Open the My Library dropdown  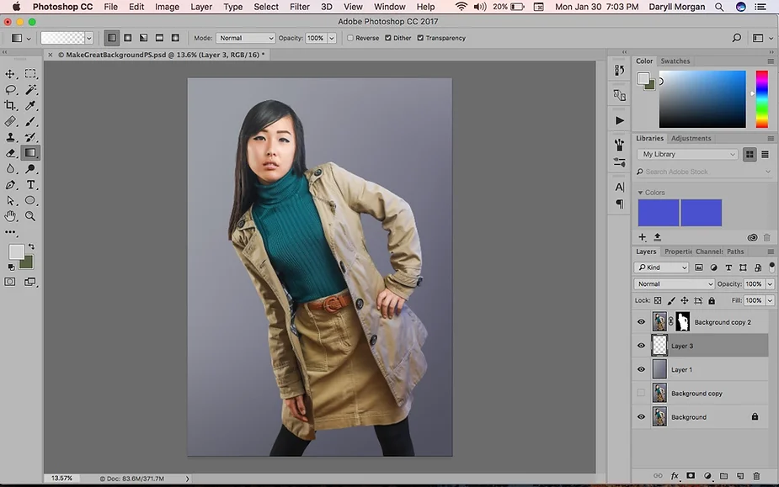687,155
